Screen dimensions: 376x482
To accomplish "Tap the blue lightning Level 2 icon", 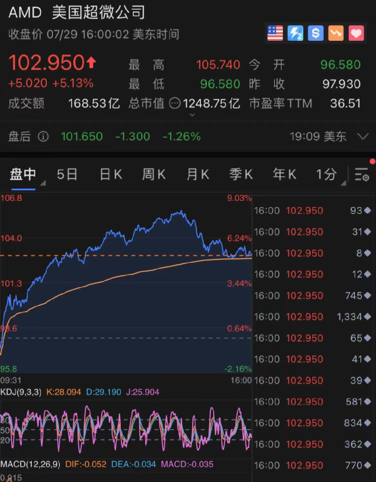I will [x=295, y=33].
